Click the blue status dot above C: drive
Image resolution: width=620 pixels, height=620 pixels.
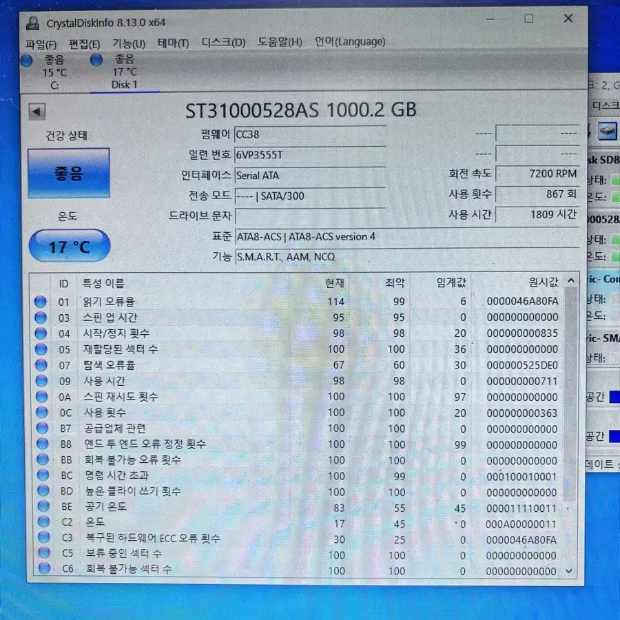click(x=26, y=61)
